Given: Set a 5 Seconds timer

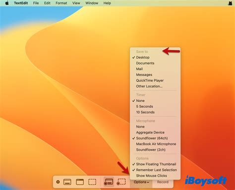Looking at the screenshot, I should [155, 107].
